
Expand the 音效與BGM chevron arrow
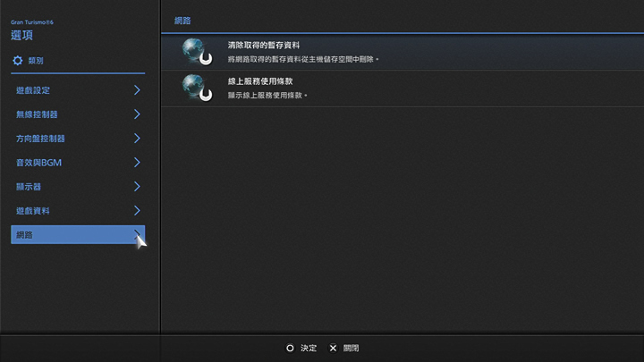click(x=137, y=163)
